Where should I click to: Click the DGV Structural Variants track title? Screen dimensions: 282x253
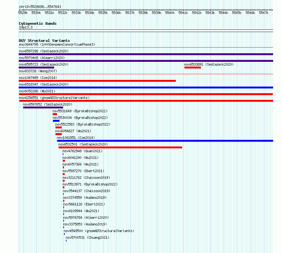click(x=44, y=41)
